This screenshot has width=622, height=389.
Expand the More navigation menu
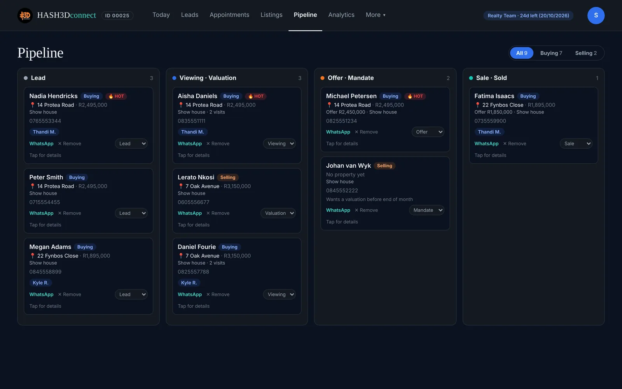tap(376, 15)
